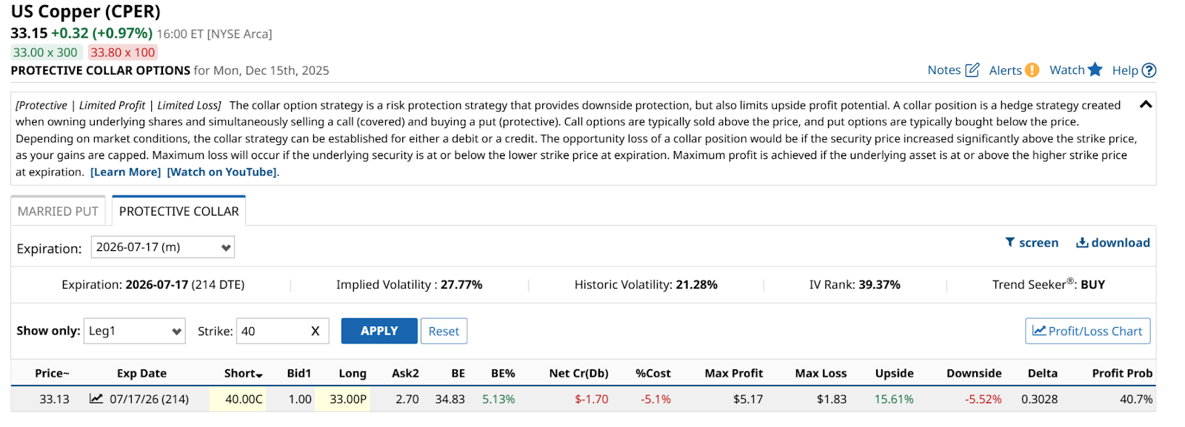Select the Protective Collar tab
1185x427 pixels.
click(x=178, y=212)
